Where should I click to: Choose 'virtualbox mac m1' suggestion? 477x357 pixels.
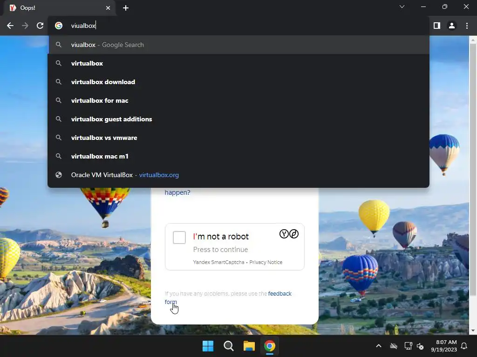pyautogui.click(x=238, y=156)
